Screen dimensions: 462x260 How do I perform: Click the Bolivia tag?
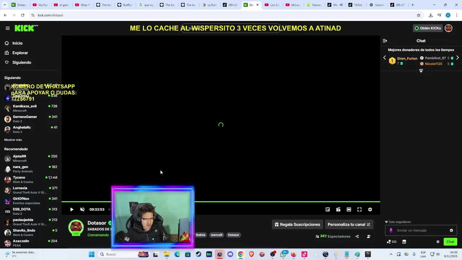coord(200,235)
